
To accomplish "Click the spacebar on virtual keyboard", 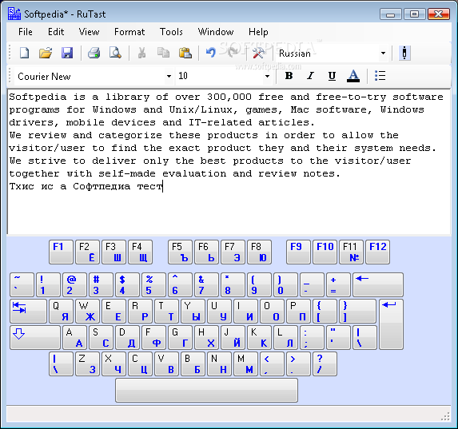I will coord(206,390).
